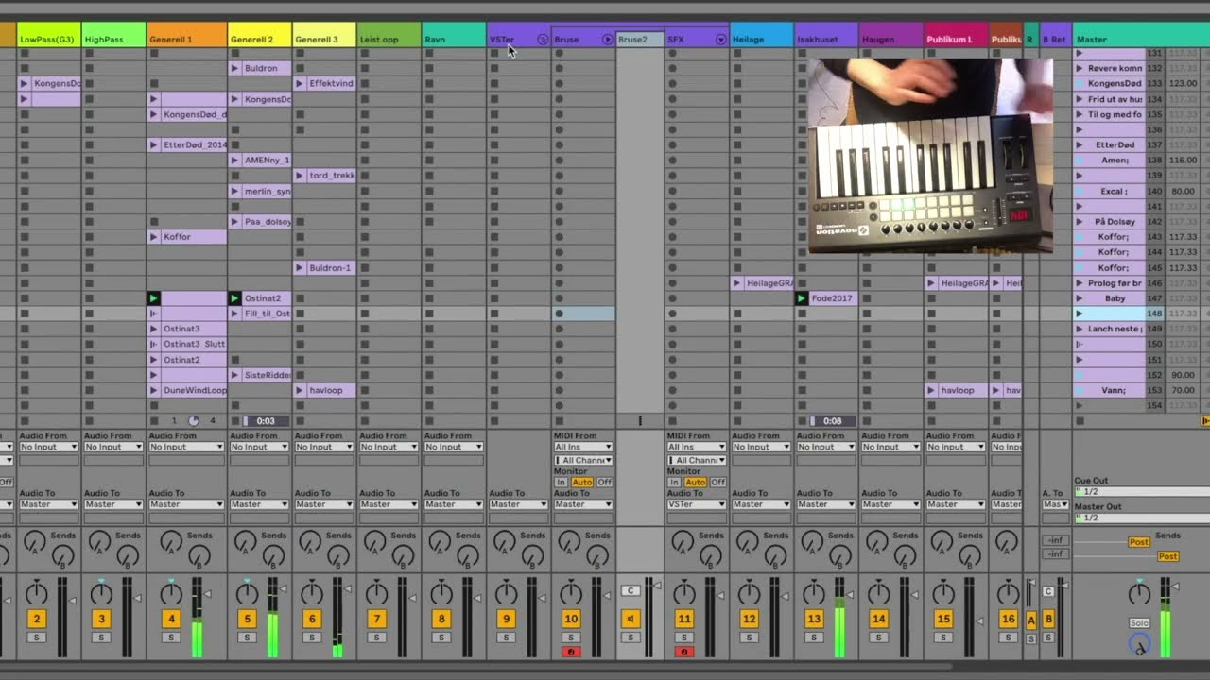Click the VSTer group fold icon
The width and height of the screenshot is (1210, 680).
pos(543,40)
